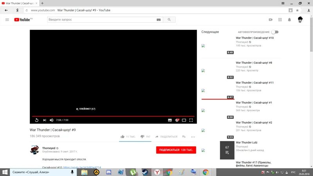Toggle subtitles in the player

pyautogui.click(x=170, y=120)
